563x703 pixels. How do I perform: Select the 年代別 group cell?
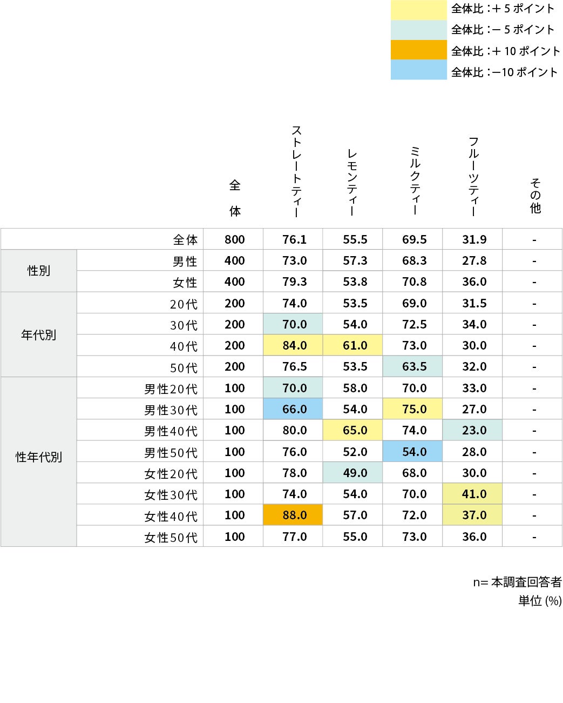click(x=38, y=334)
